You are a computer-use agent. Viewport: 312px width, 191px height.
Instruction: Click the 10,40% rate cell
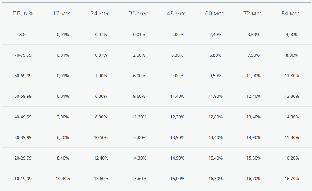(63, 179)
